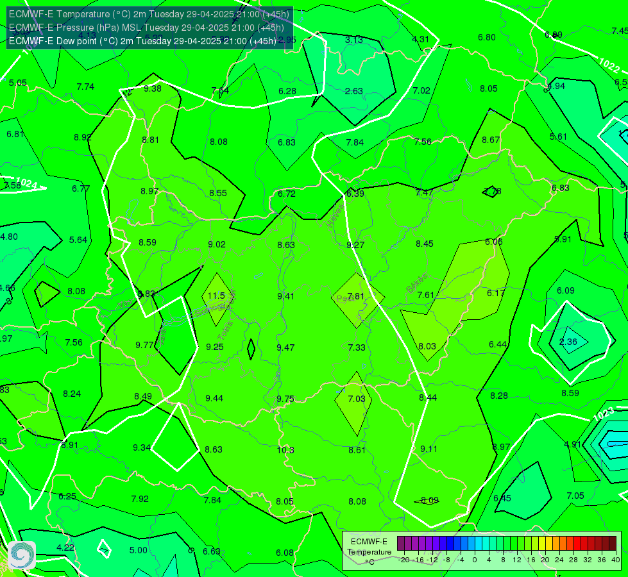Click the Tolna county label
The height and width of the screenshot is (577, 628).
225,330
